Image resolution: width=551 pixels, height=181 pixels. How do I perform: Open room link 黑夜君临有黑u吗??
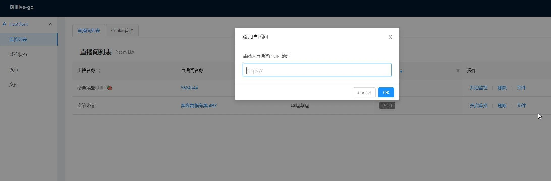click(x=199, y=106)
